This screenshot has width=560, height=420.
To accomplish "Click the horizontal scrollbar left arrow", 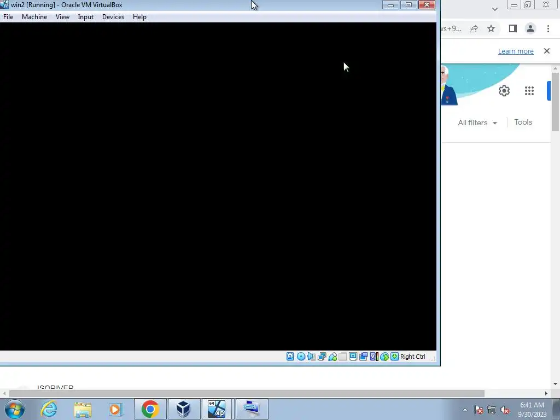I will click(x=4, y=393).
